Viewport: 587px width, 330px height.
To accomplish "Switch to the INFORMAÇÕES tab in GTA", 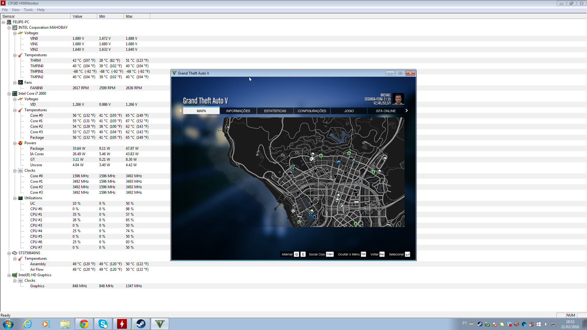I will (238, 111).
